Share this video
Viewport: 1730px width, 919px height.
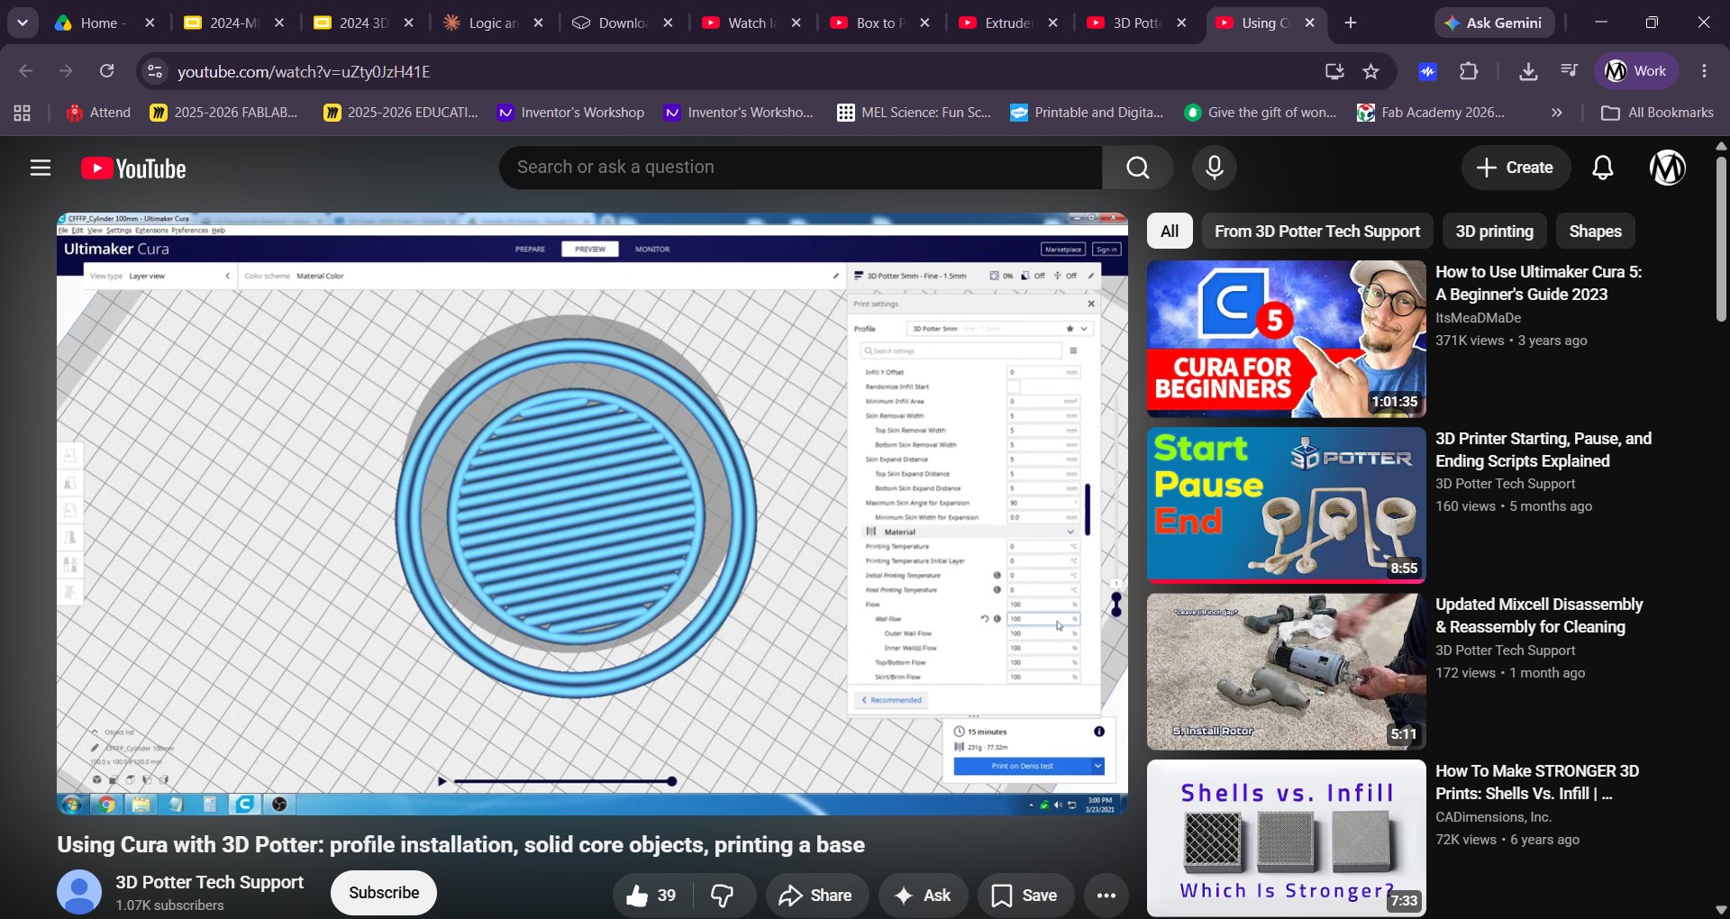817,896
